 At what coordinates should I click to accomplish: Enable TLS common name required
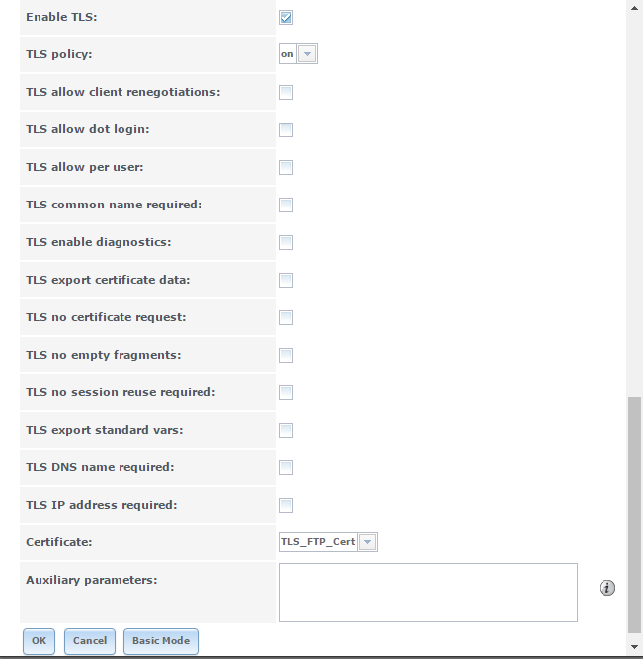[285, 206]
